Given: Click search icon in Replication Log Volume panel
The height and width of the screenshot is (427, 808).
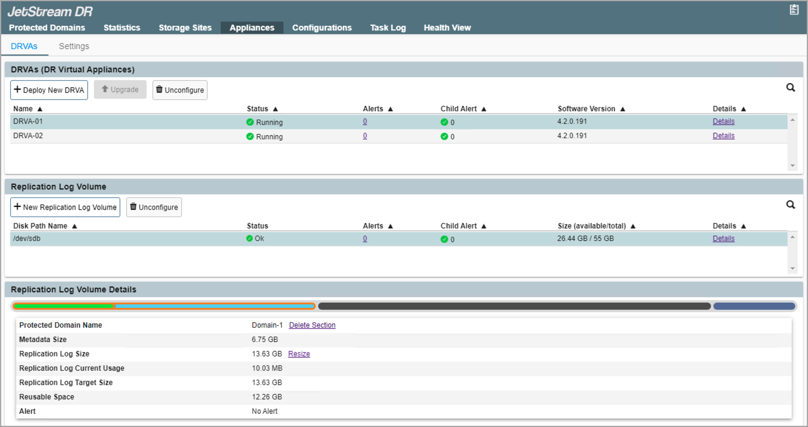Looking at the screenshot, I should 790,205.
